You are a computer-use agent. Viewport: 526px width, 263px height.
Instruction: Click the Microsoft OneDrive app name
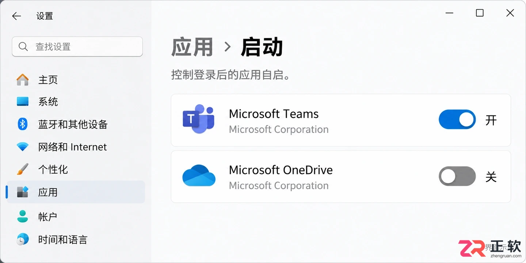click(x=281, y=170)
